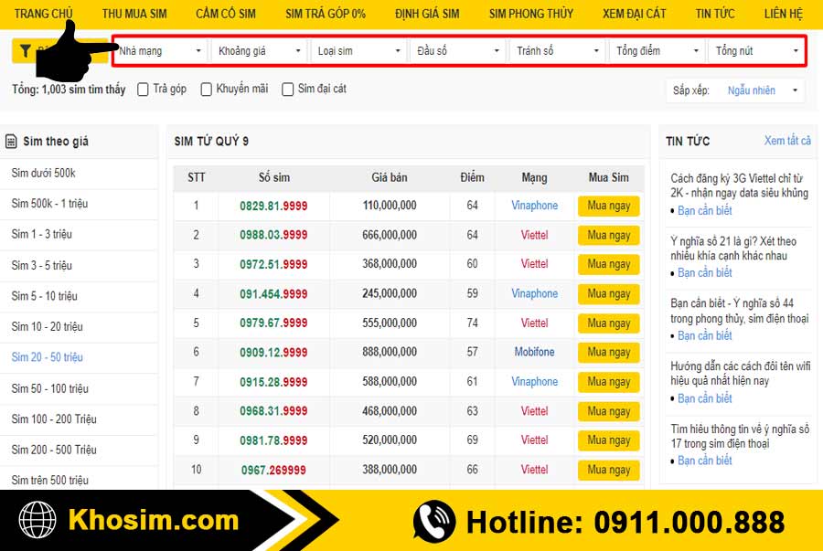Click the list icon beside Sim theo giá
Screen dimensions: 823x551
click(11, 142)
